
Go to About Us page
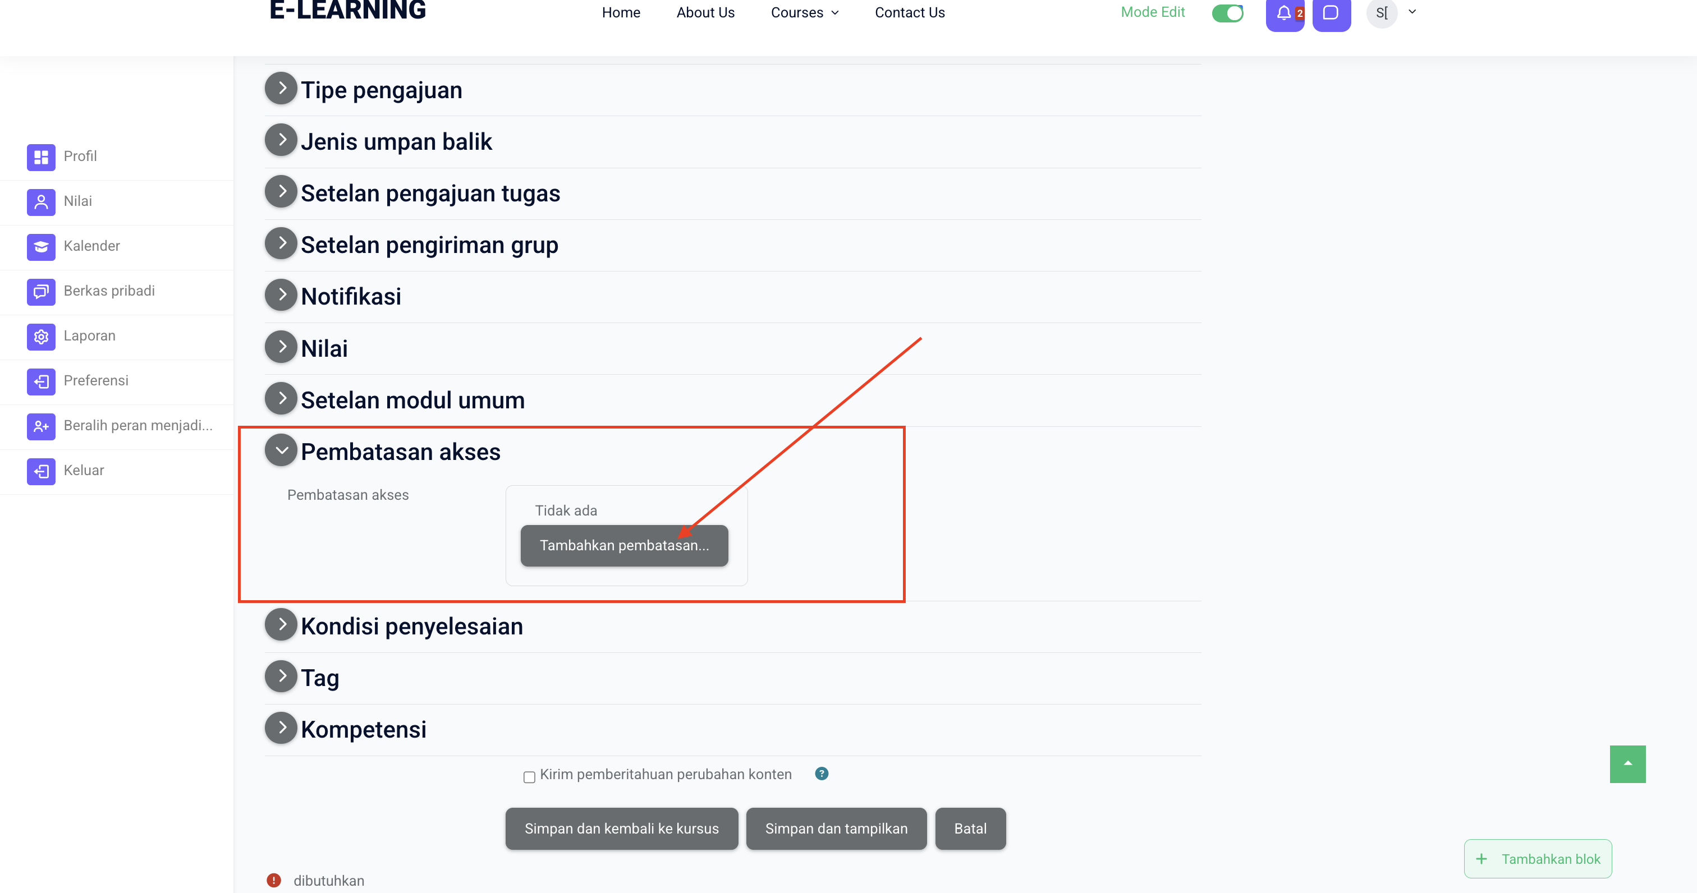coord(705,12)
